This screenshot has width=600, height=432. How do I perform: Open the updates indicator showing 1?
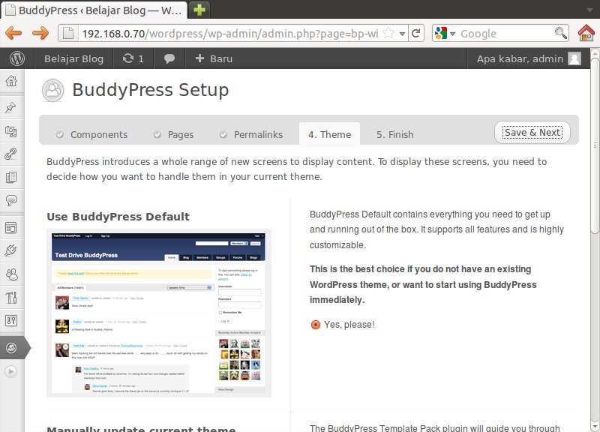pos(133,58)
